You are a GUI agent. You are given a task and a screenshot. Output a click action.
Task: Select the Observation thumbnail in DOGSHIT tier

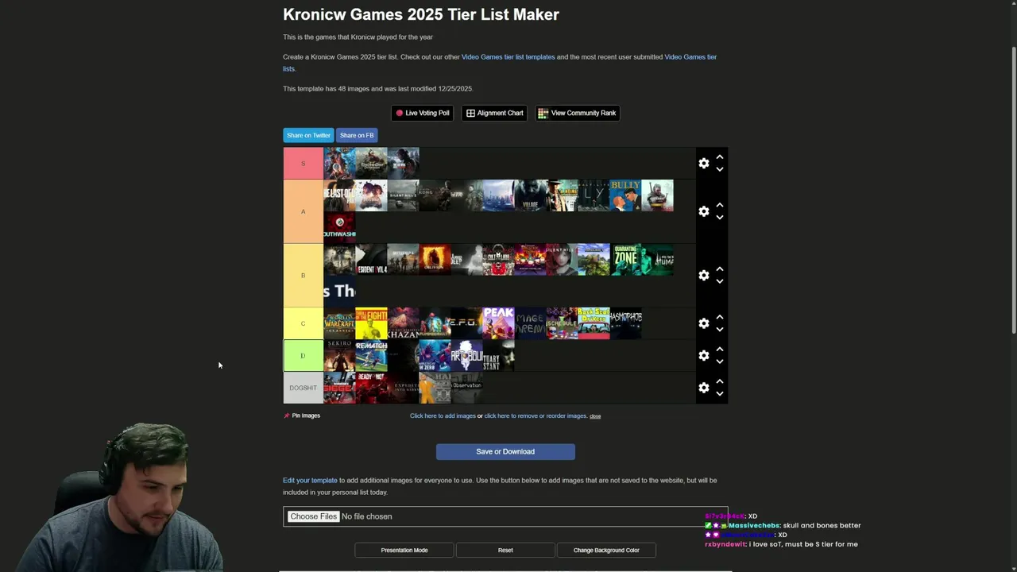(x=466, y=388)
